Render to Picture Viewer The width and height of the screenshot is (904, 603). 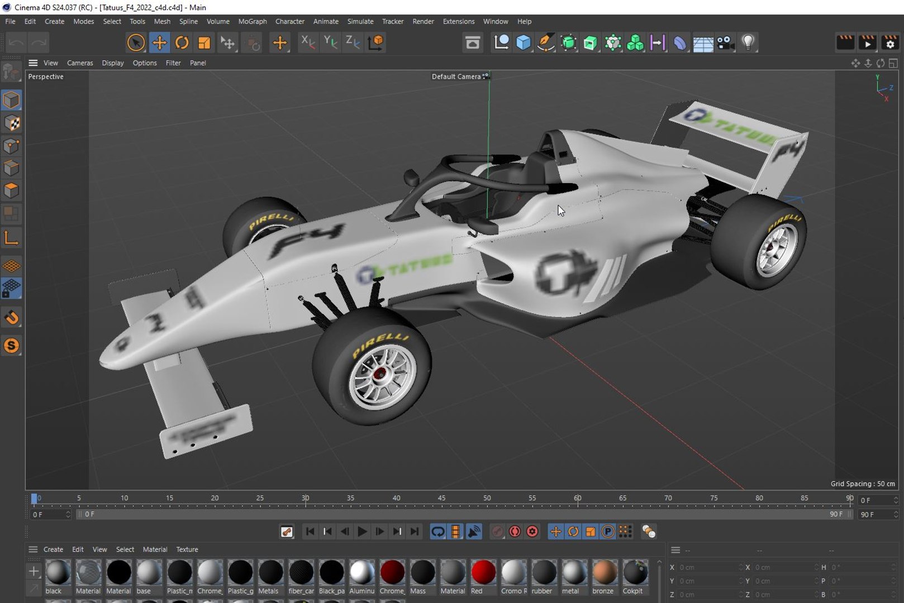[x=867, y=42]
